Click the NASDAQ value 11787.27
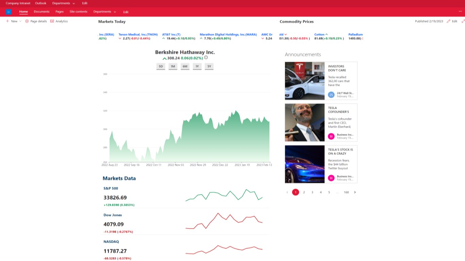This screenshot has height=261, width=465. pyautogui.click(x=115, y=251)
